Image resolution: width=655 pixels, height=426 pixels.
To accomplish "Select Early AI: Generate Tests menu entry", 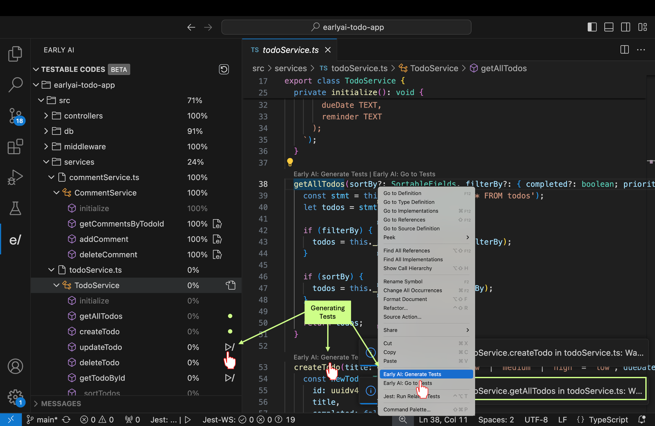I will 412,374.
